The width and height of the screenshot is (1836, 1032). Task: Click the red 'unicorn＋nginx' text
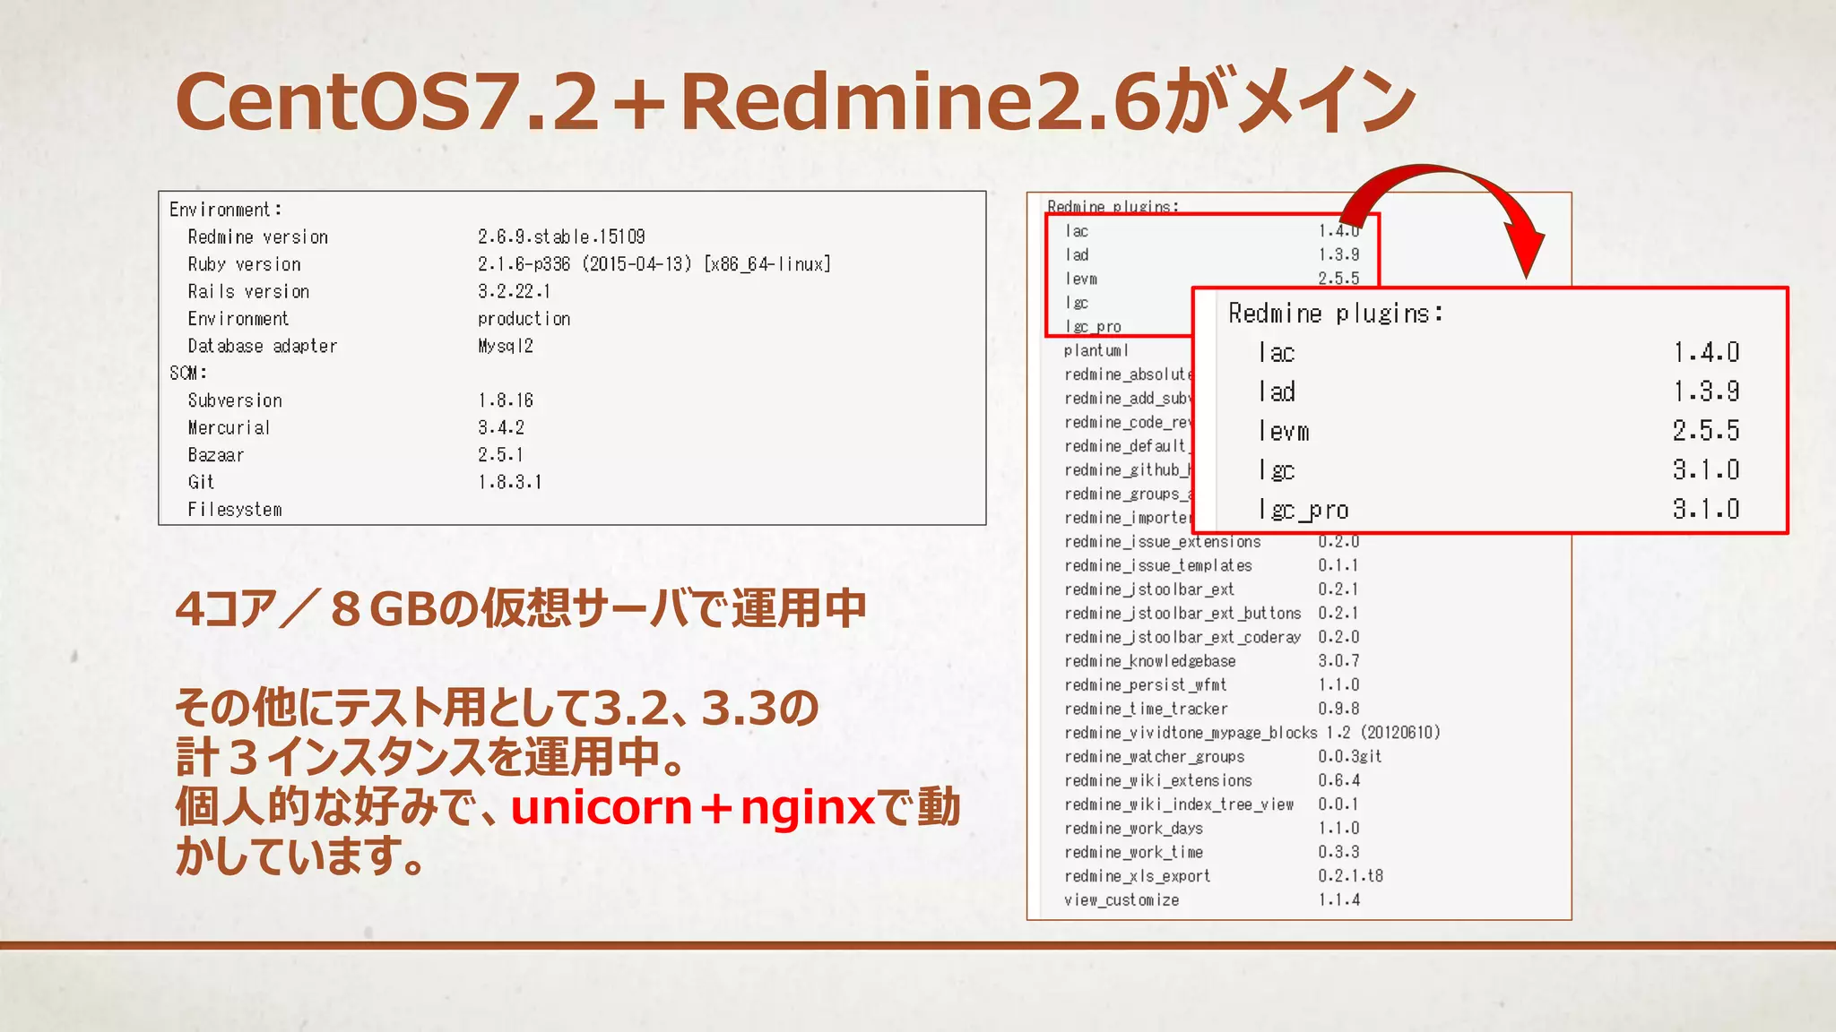click(x=692, y=807)
